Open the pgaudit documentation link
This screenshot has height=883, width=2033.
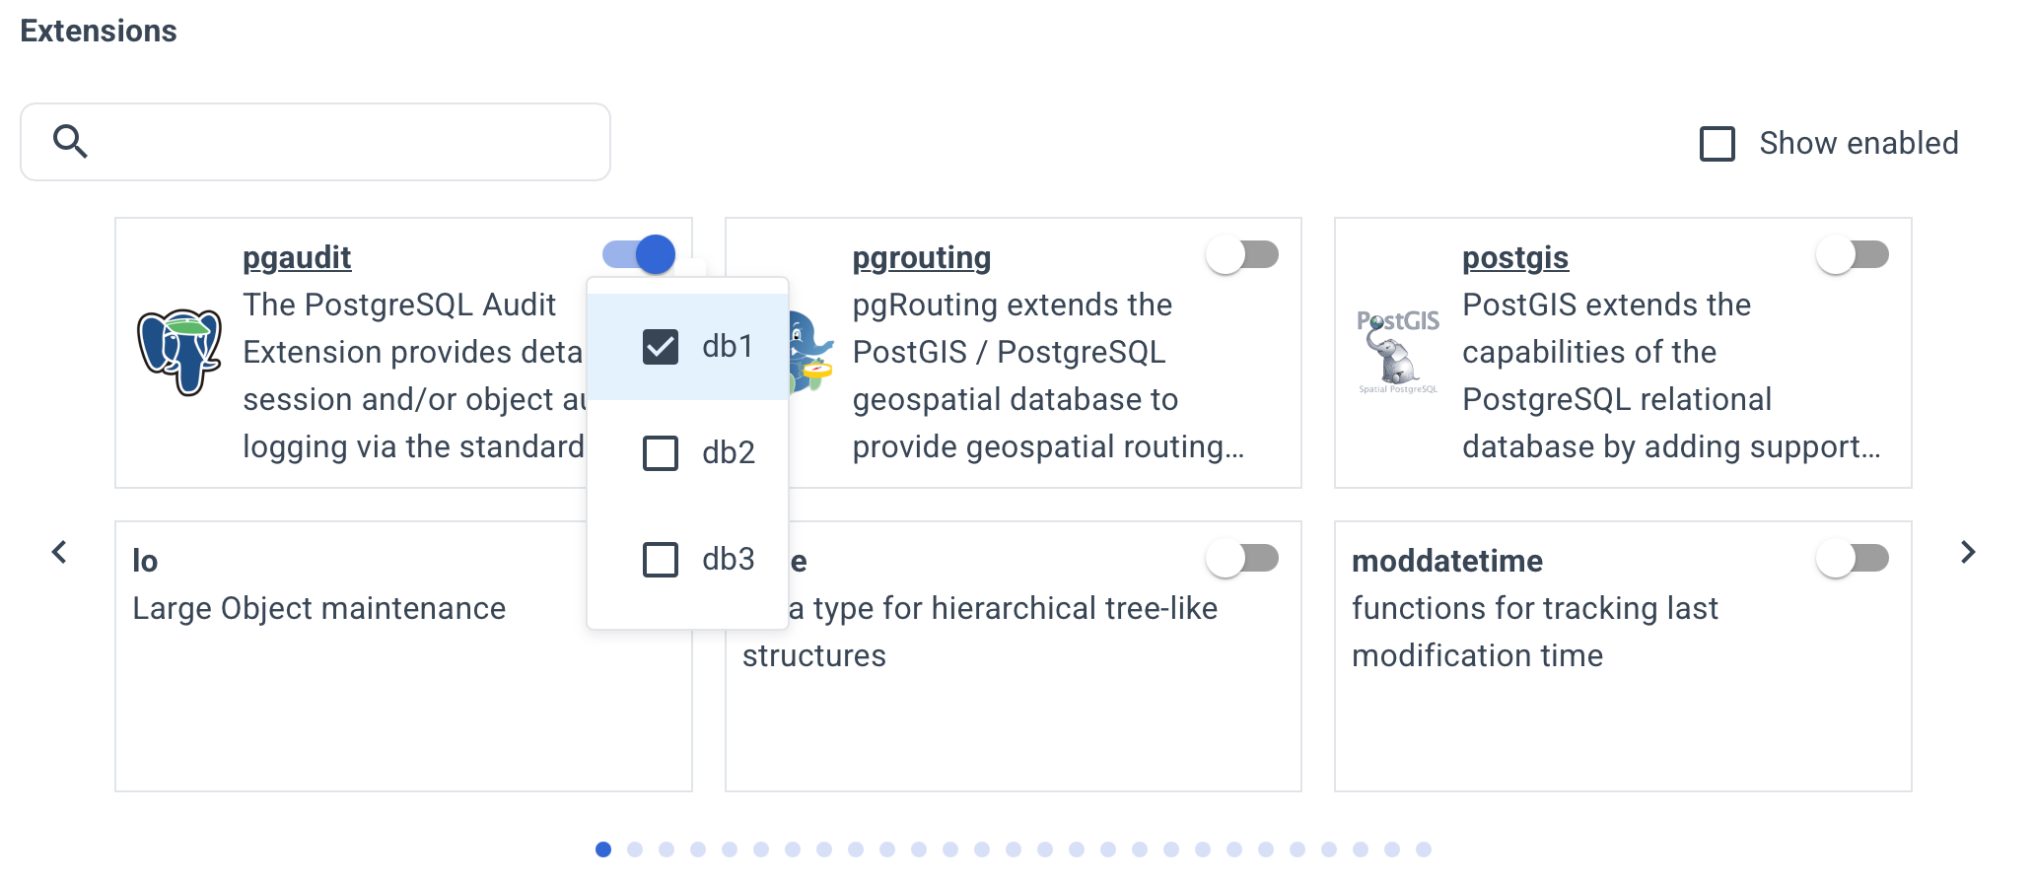click(x=297, y=257)
